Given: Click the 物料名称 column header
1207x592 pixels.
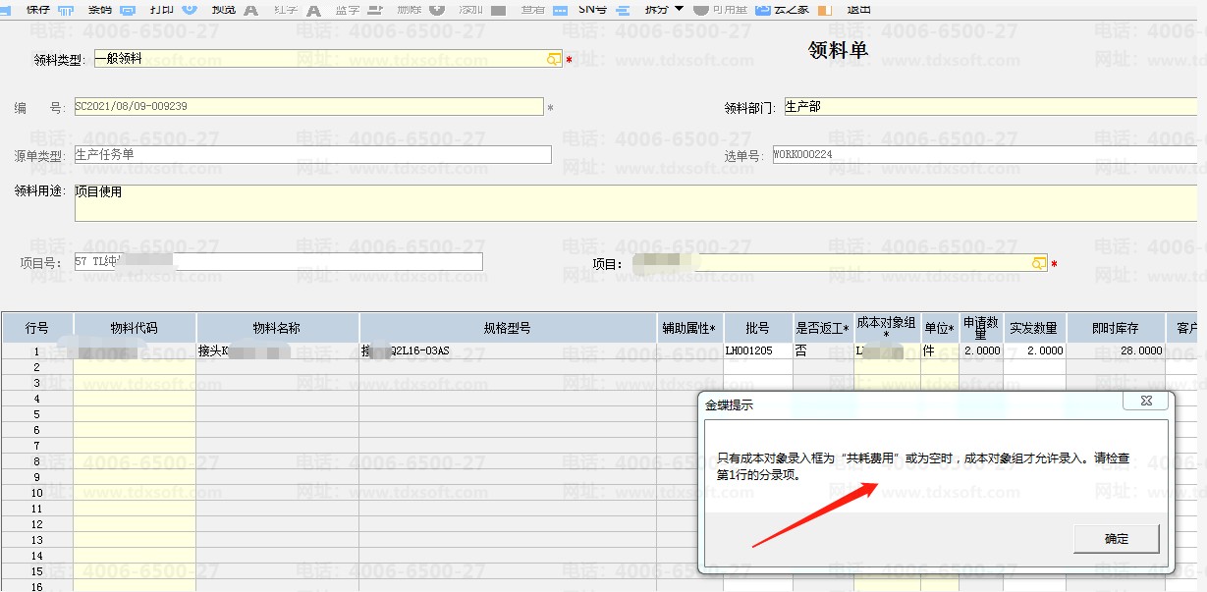Looking at the screenshot, I should (x=278, y=328).
